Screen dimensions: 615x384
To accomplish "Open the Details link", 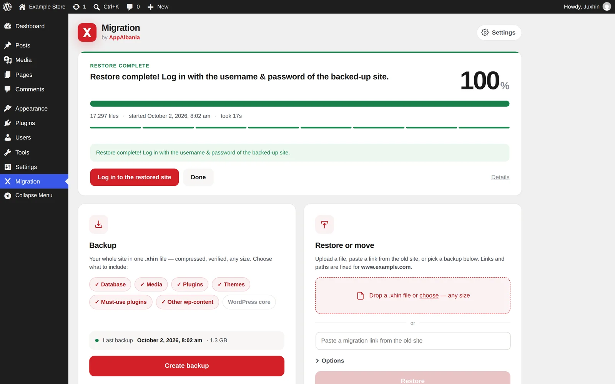I will [x=500, y=177].
